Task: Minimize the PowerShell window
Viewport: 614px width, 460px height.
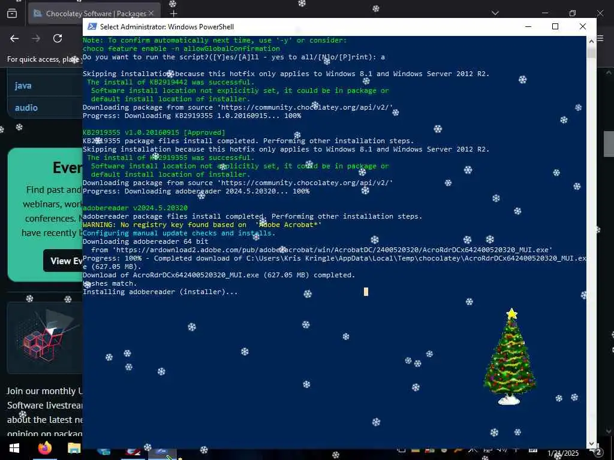Action: click(x=528, y=26)
